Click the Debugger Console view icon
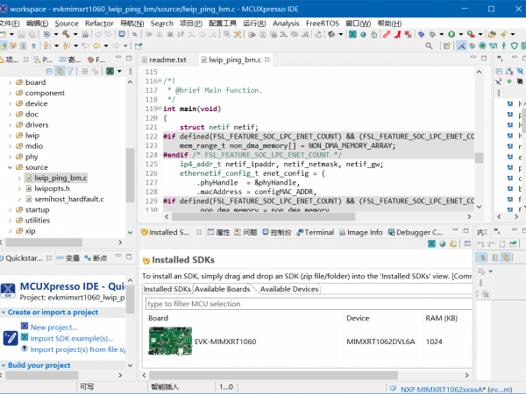Viewport: 526px width, 394px height. click(390, 233)
